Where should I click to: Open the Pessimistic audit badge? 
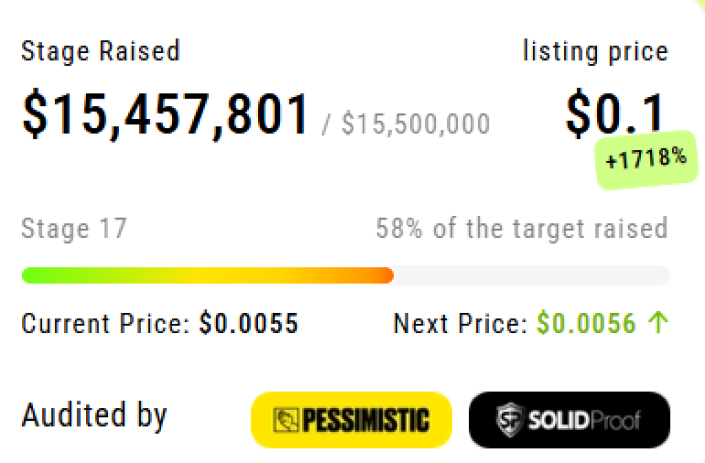coord(351,419)
